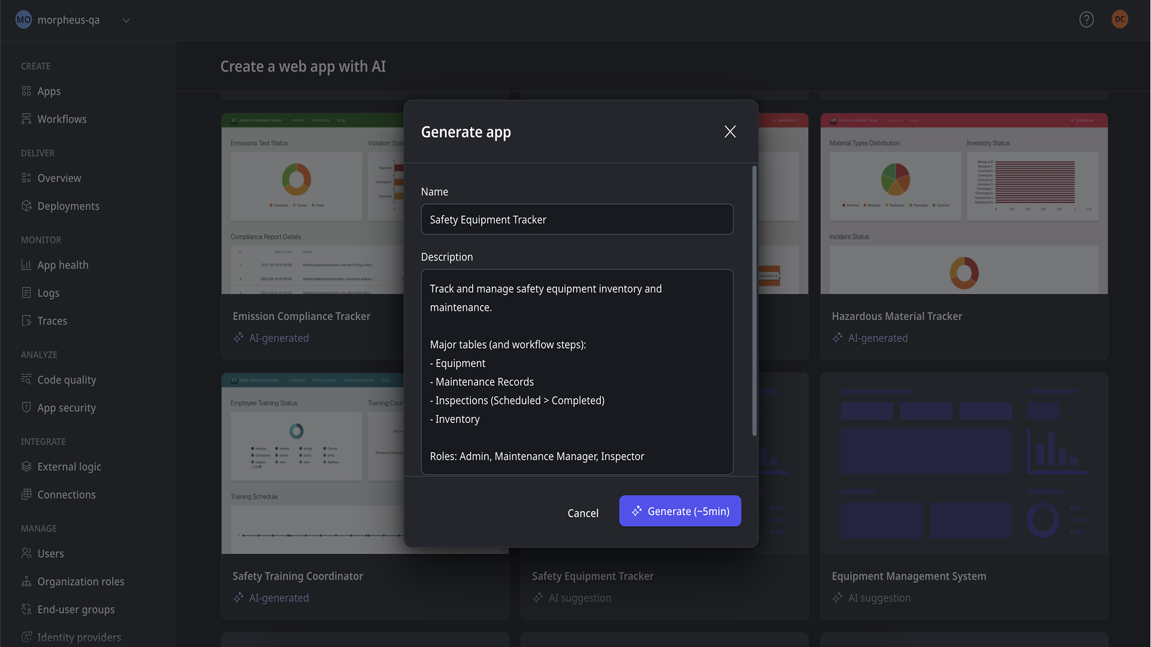Click the Traces icon in sidebar

click(26, 321)
